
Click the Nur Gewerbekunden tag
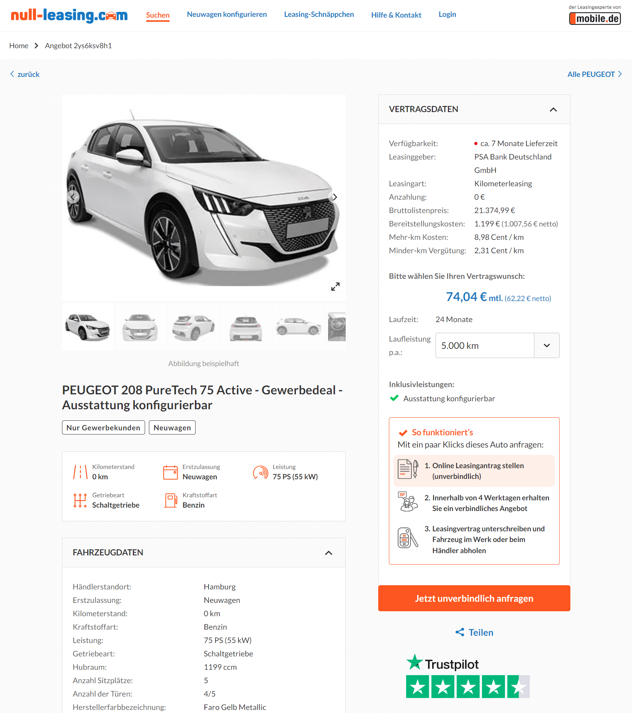(103, 428)
